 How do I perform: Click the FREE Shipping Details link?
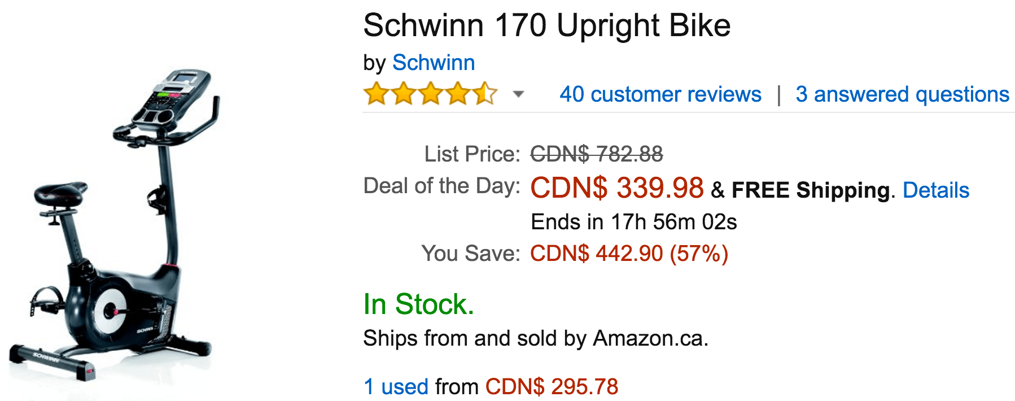[x=936, y=190]
